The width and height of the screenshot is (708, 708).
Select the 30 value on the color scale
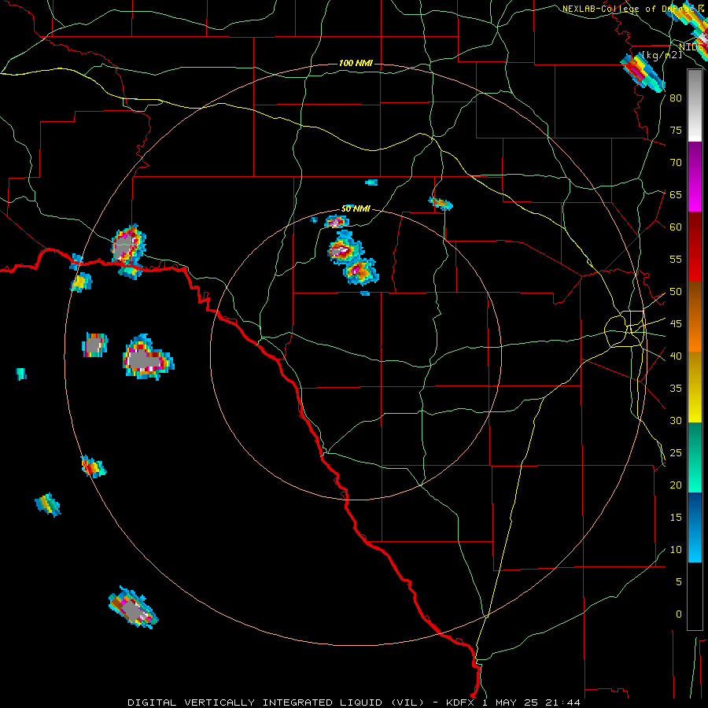pyautogui.click(x=676, y=421)
